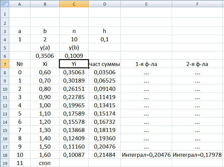
Task: Select column B header
Action: point(45,4)
